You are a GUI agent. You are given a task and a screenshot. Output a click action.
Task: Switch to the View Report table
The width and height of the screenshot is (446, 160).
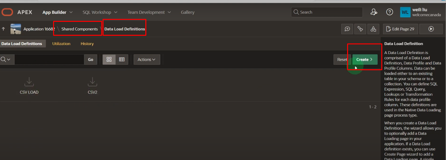[x=122, y=59]
